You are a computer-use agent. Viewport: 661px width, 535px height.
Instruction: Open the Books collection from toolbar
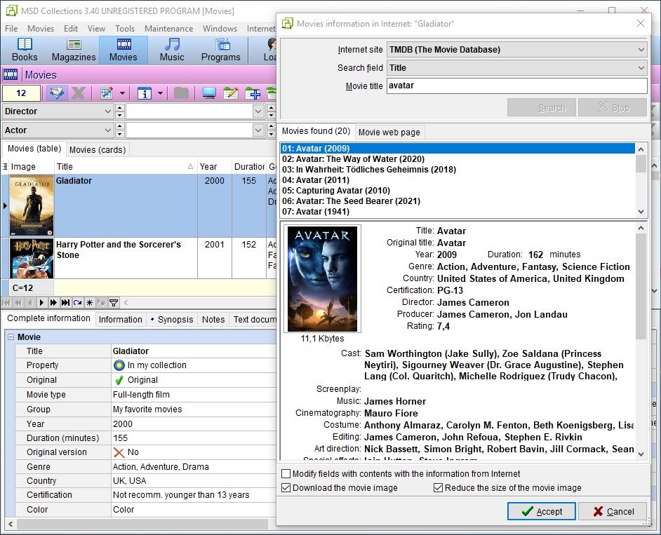(25, 50)
